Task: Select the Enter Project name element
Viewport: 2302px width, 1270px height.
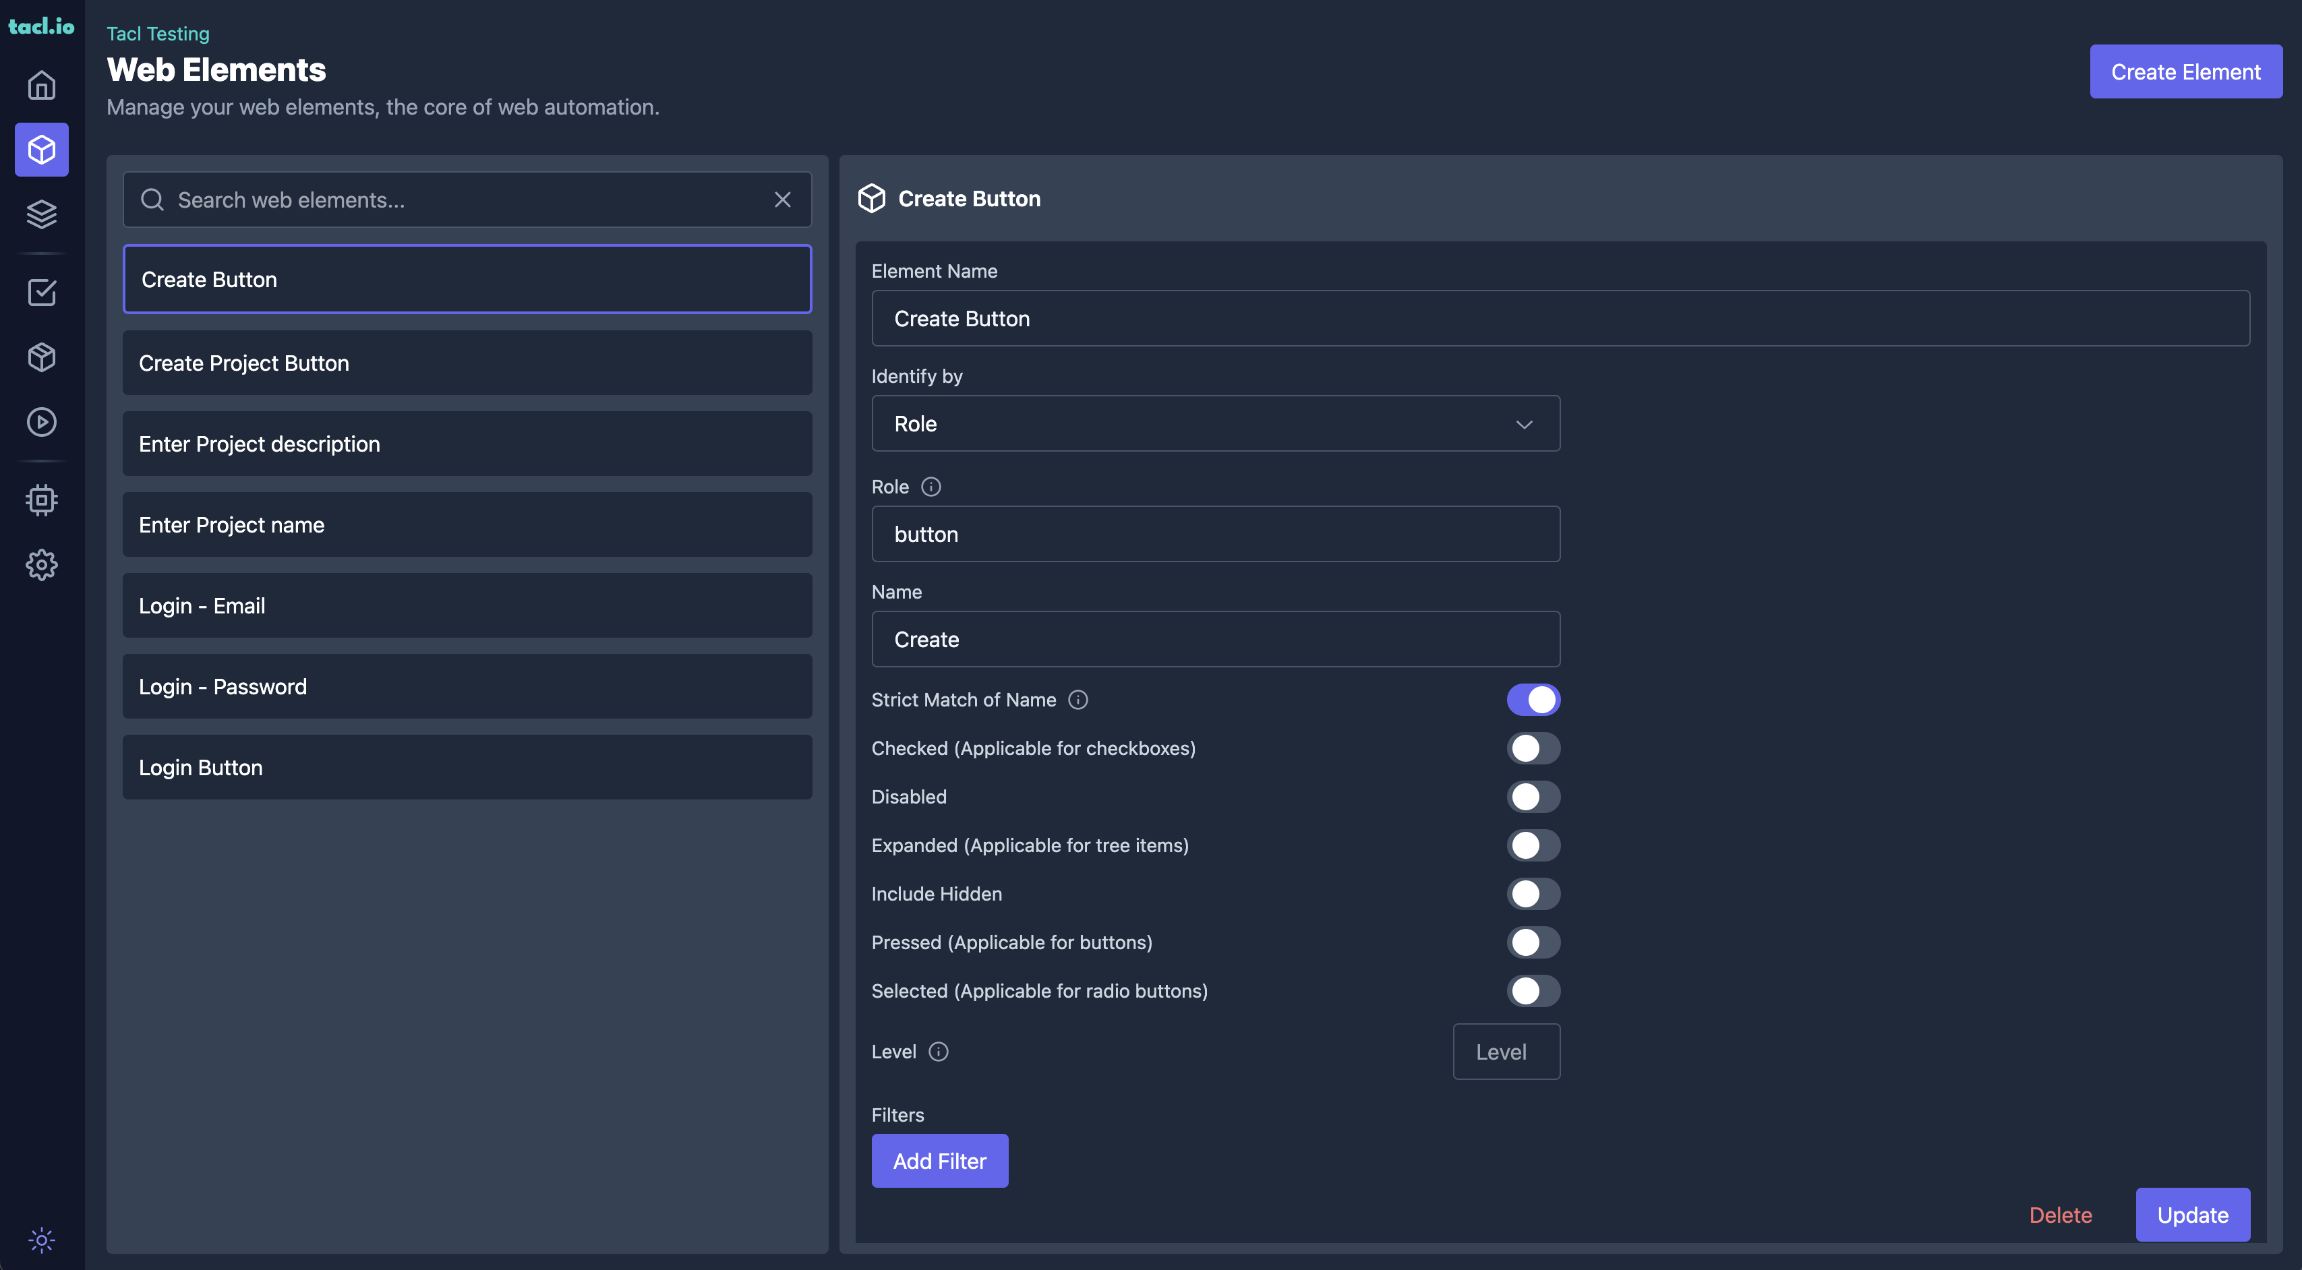Action: [x=467, y=525]
